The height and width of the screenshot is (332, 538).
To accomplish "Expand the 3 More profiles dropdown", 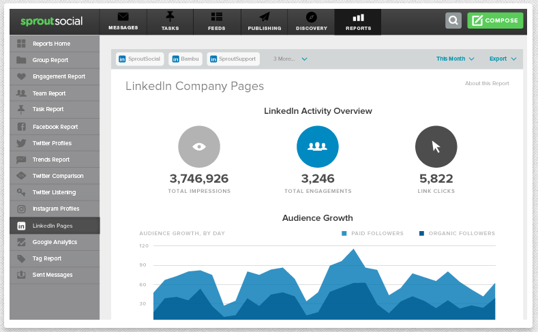I will pos(290,59).
